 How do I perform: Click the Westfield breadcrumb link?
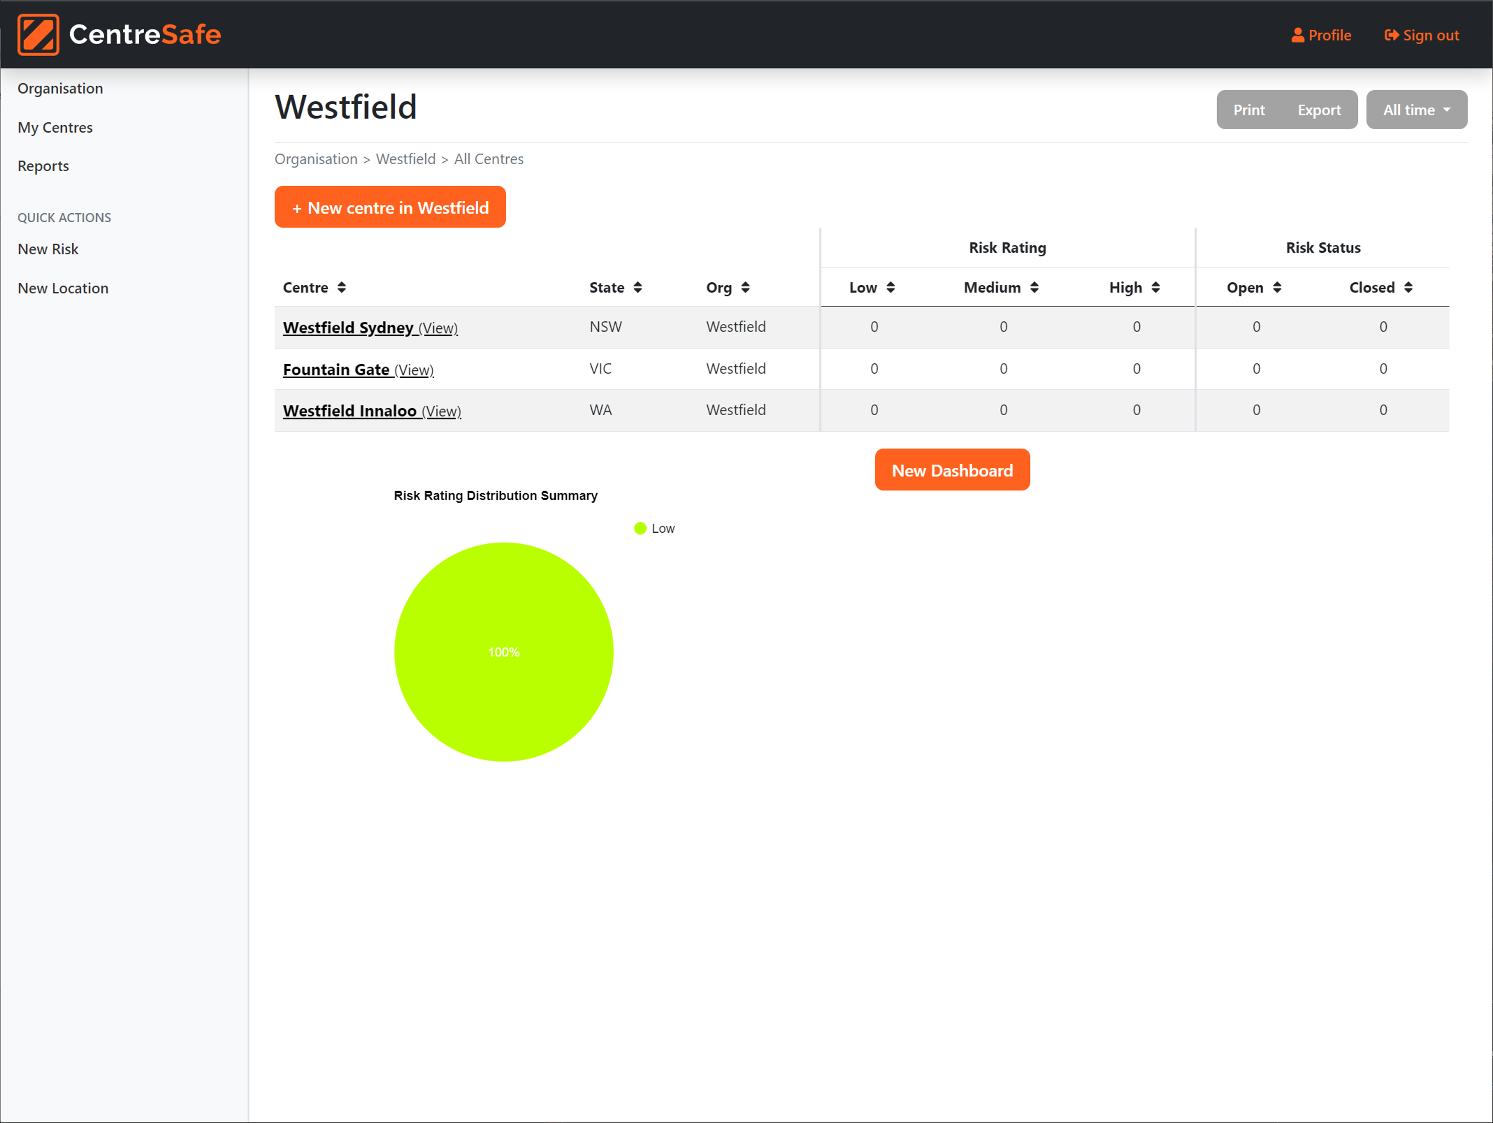point(406,159)
